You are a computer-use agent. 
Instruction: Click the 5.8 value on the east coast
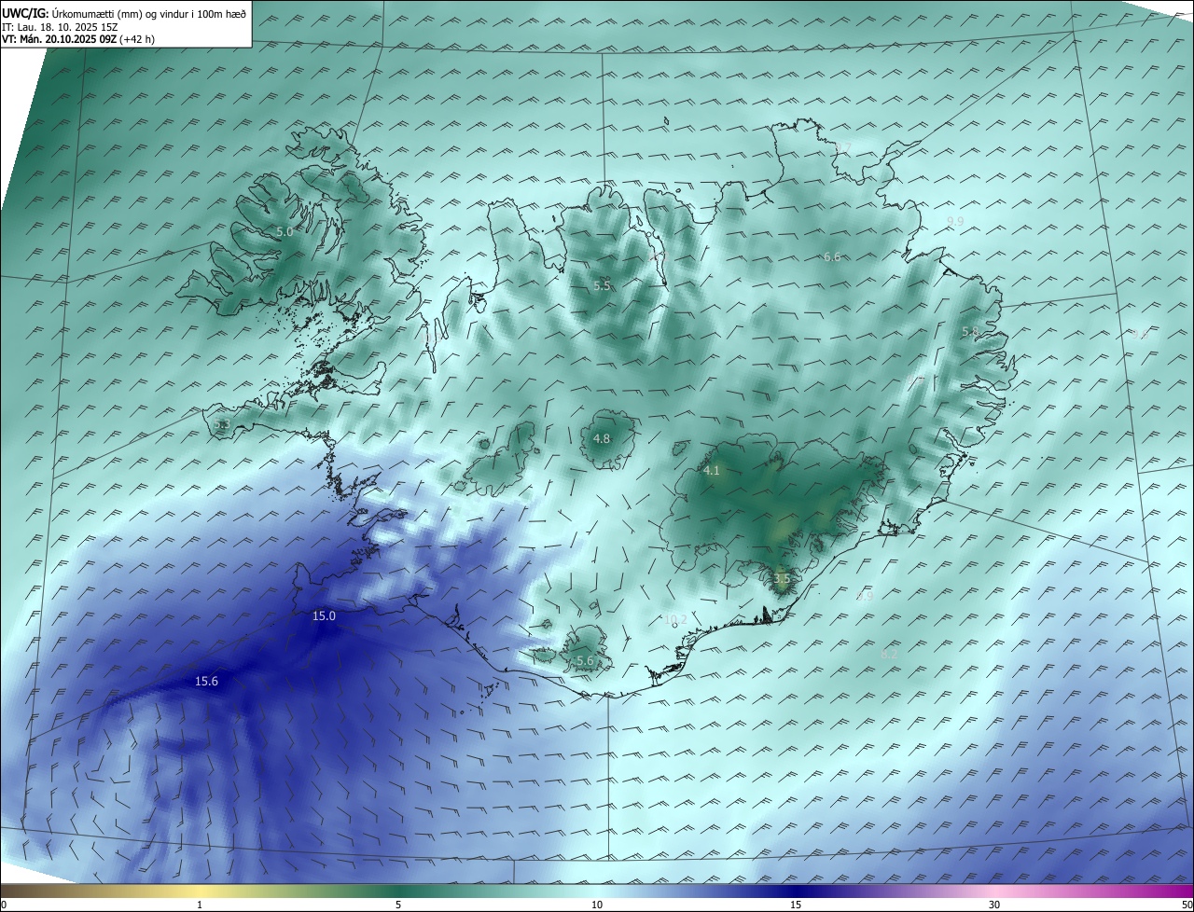[970, 332]
